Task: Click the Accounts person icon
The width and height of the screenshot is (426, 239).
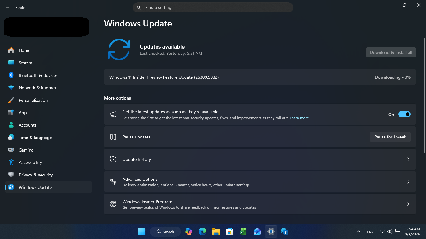Action: (11, 125)
